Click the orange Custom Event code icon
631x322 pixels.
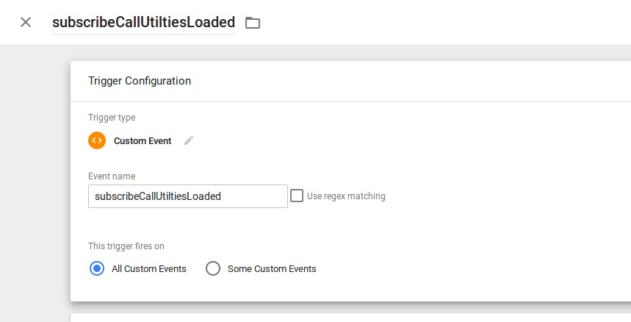pos(97,140)
